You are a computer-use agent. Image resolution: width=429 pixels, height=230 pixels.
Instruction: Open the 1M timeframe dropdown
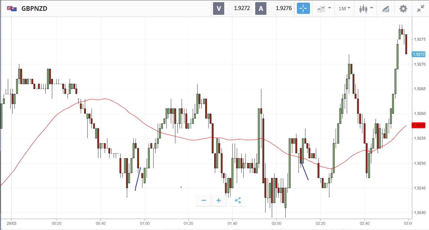pyautogui.click(x=344, y=9)
